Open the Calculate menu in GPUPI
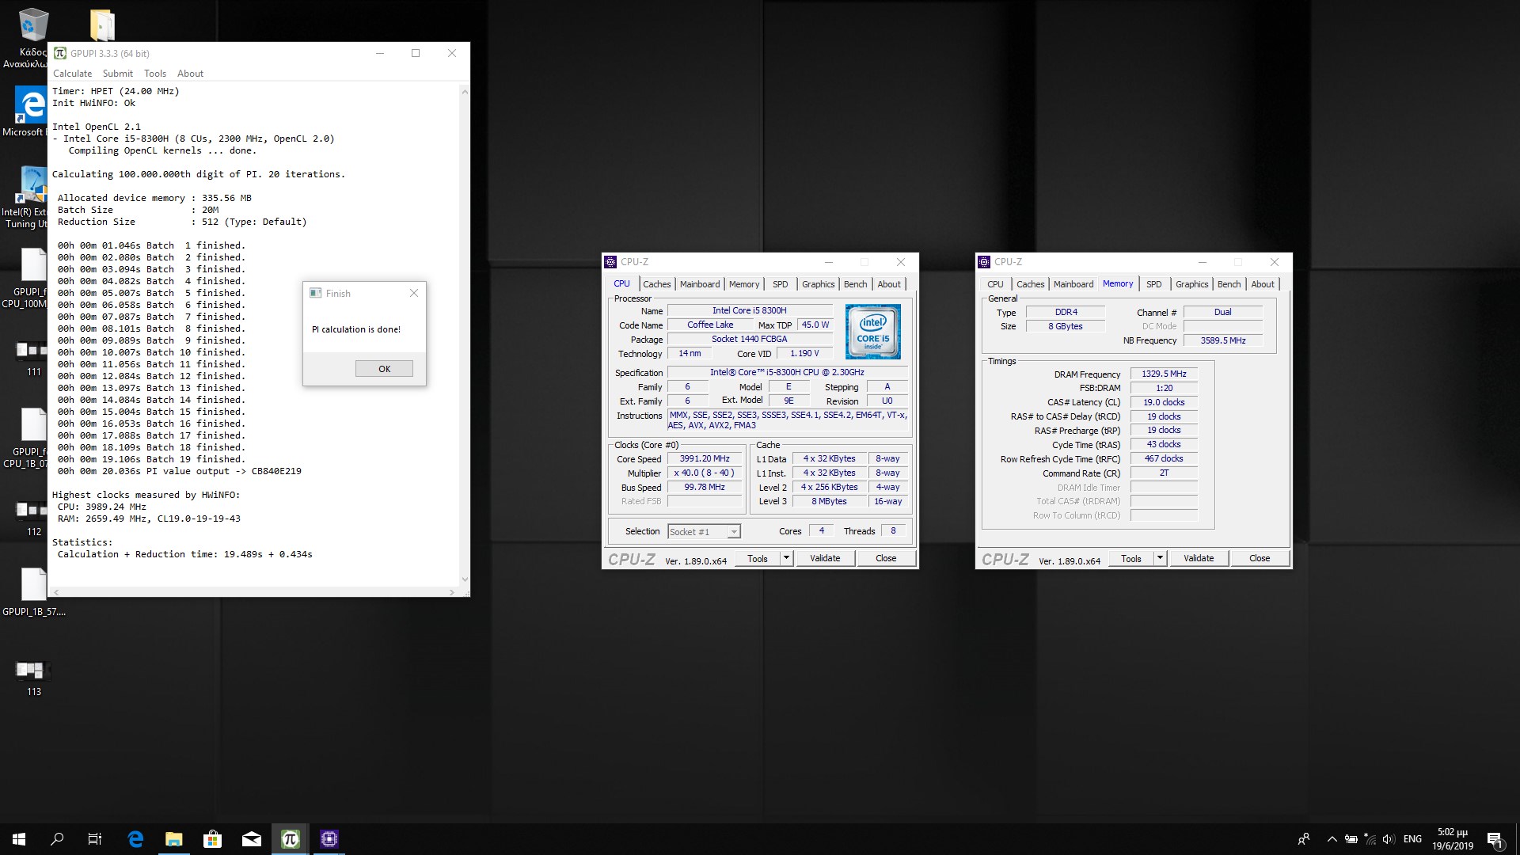 point(72,74)
